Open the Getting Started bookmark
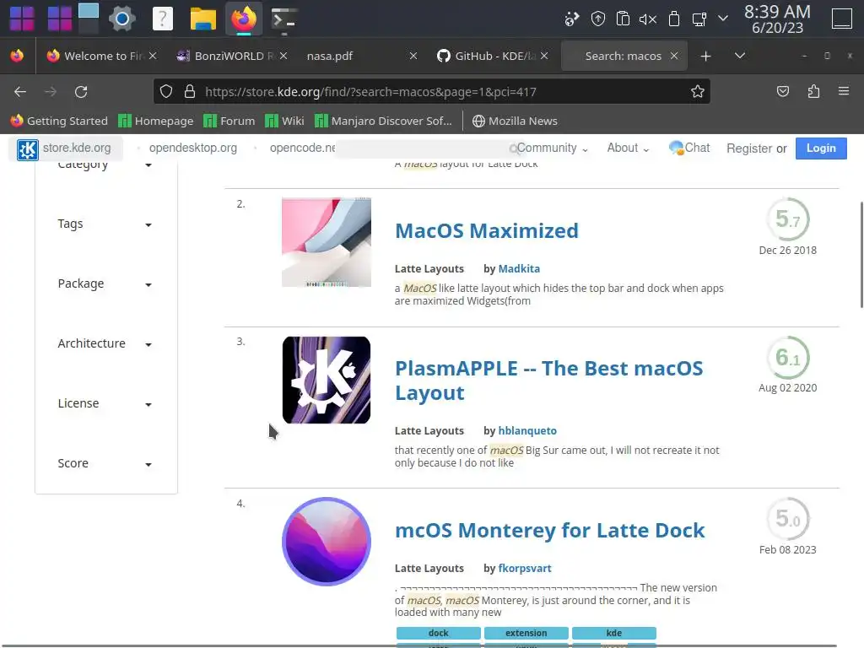 (59, 121)
